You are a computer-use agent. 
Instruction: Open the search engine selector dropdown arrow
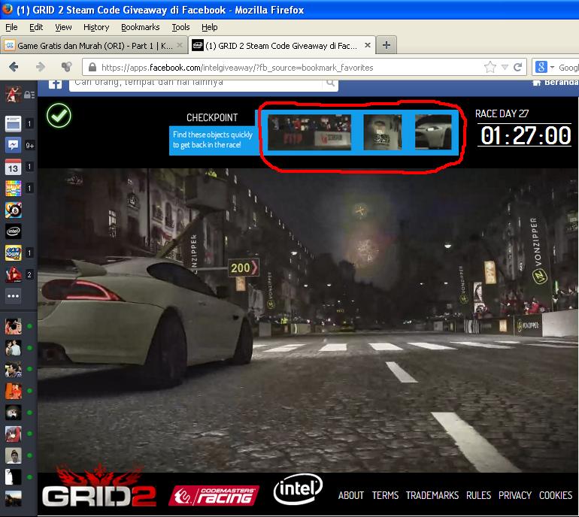[x=553, y=68]
